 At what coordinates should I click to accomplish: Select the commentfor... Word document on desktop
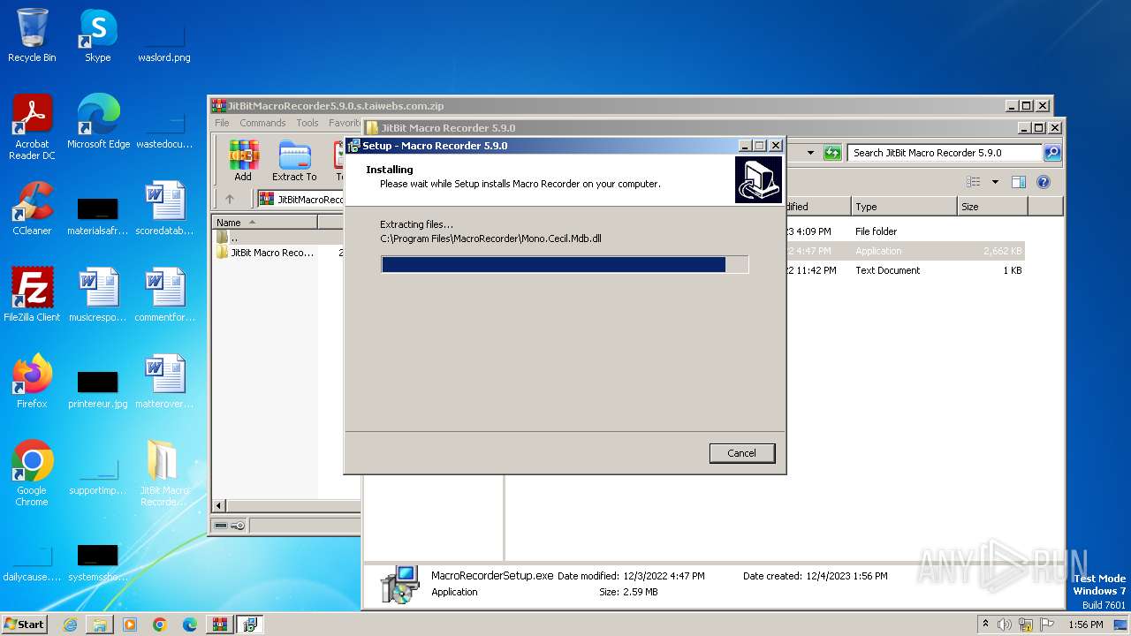coord(164,295)
